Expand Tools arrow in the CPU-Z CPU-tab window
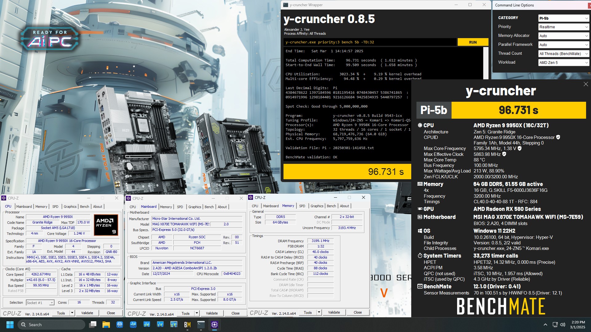The height and width of the screenshot is (332, 591). click(72, 313)
